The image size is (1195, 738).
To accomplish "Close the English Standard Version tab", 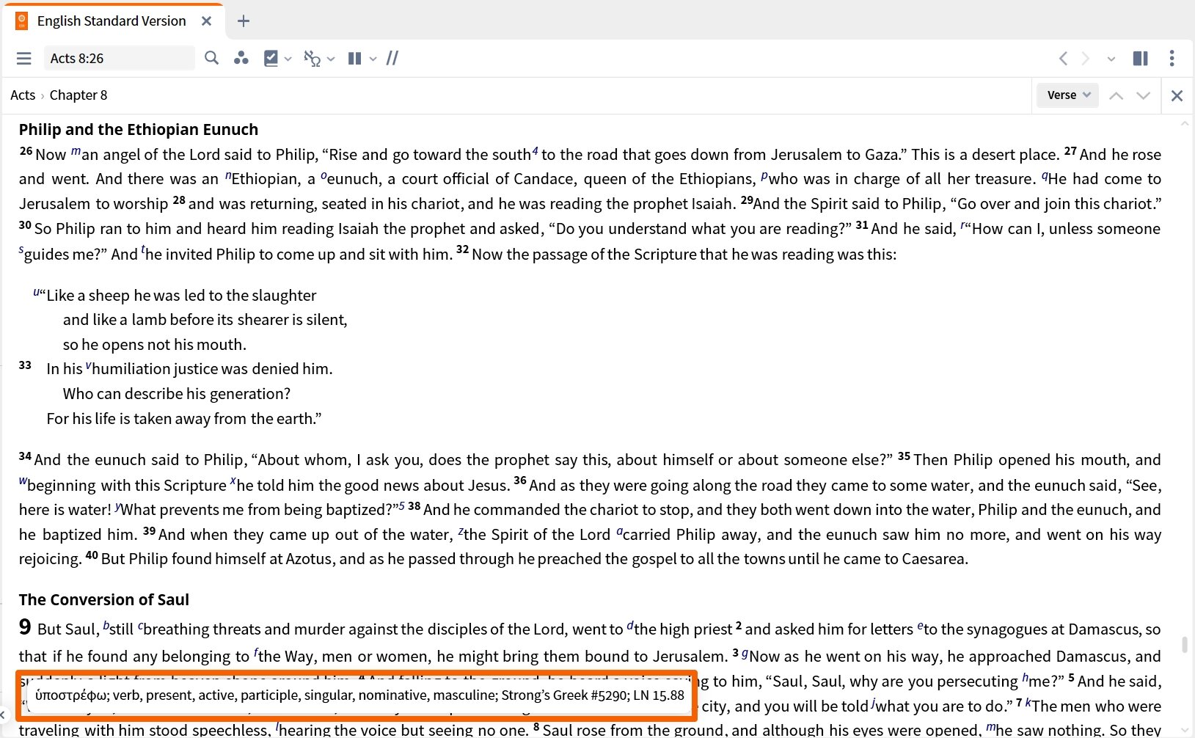I will point(207,21).
